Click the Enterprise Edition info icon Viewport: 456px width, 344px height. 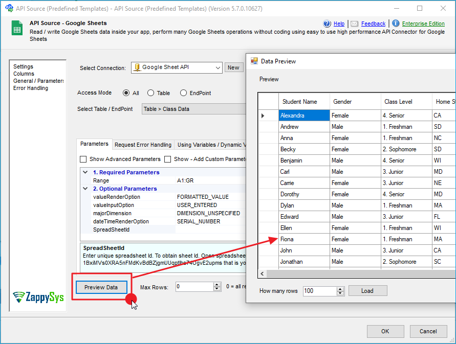tap(396, 24)
